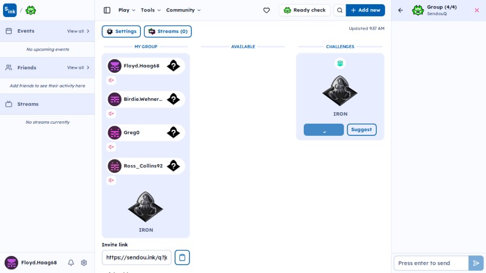Expand the Tools menu
Screen dimensions: 486x273
[151, 10]
